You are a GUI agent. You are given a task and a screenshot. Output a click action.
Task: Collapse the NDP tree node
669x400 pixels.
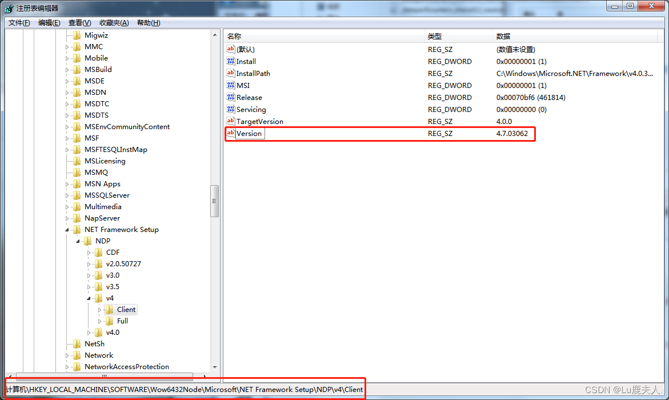[x=78, y=241]
